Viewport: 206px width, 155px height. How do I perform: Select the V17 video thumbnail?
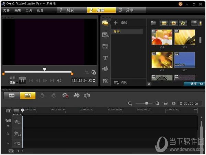185,60
